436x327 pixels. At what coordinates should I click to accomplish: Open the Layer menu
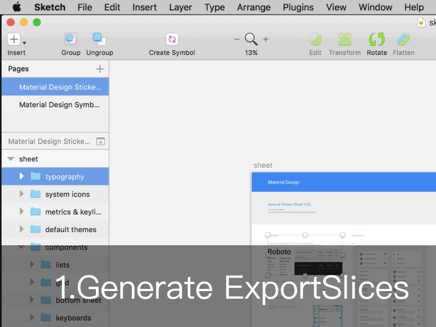click(180, 7)
